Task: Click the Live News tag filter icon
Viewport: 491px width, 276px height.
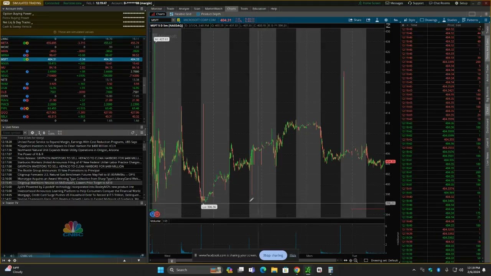Action: click(x=133, y=133)
